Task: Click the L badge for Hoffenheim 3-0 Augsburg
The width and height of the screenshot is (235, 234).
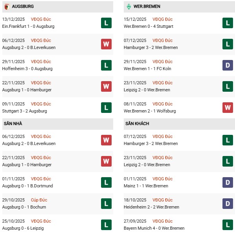Action: coord(106,65)
